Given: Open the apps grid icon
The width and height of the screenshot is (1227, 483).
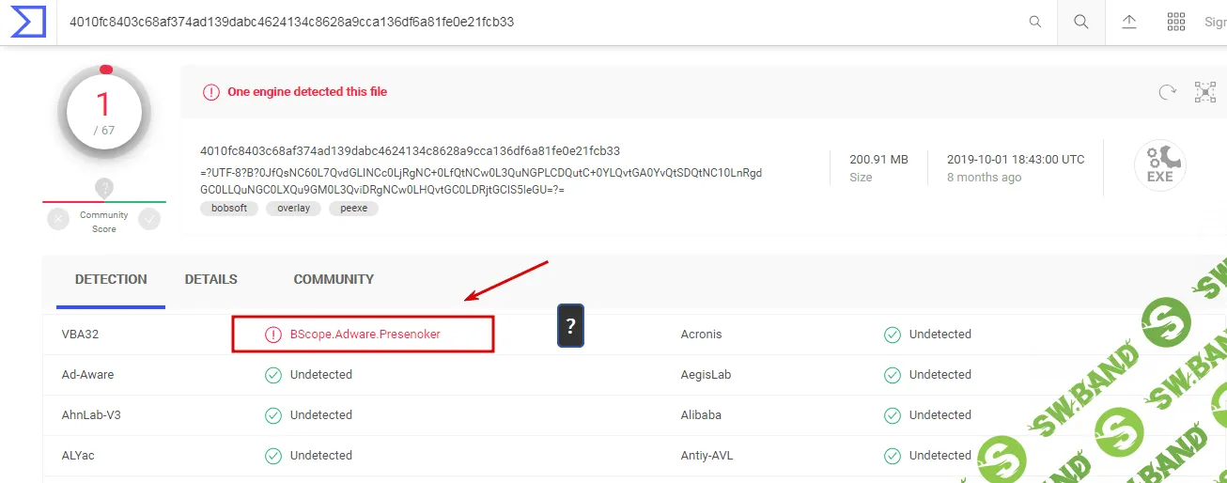Looking at the screenshot, I should coord(1175,22).
